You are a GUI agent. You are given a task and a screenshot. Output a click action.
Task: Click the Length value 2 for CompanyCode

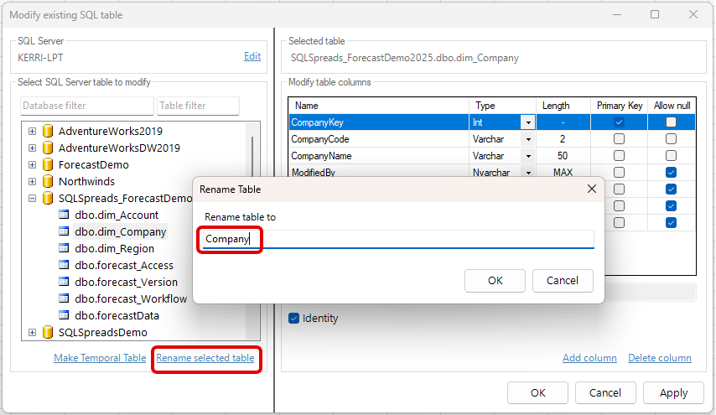click(563, 139)
